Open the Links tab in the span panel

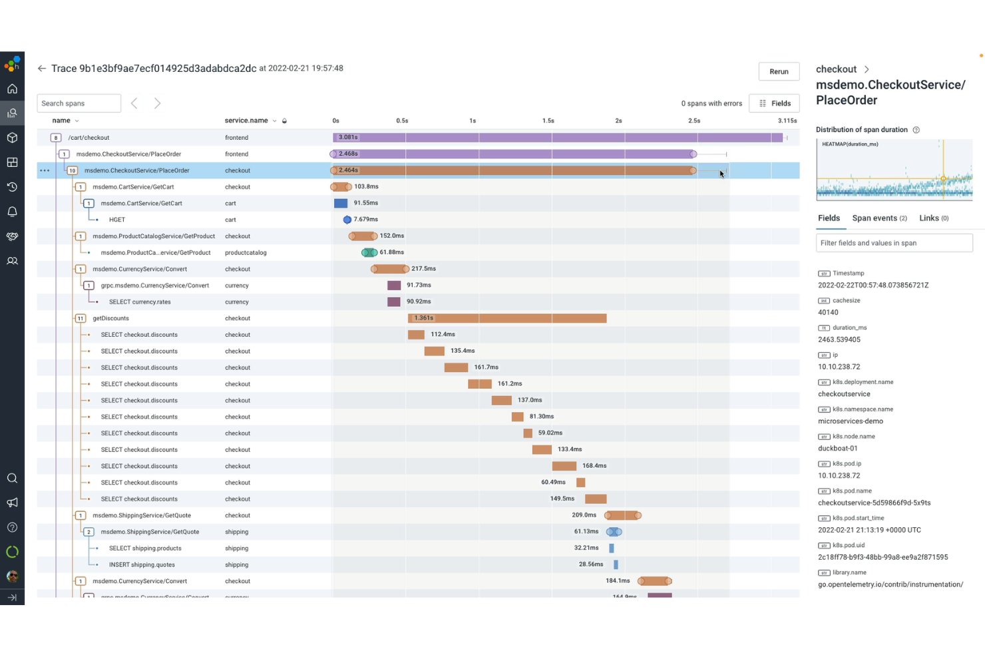[930, 218]
